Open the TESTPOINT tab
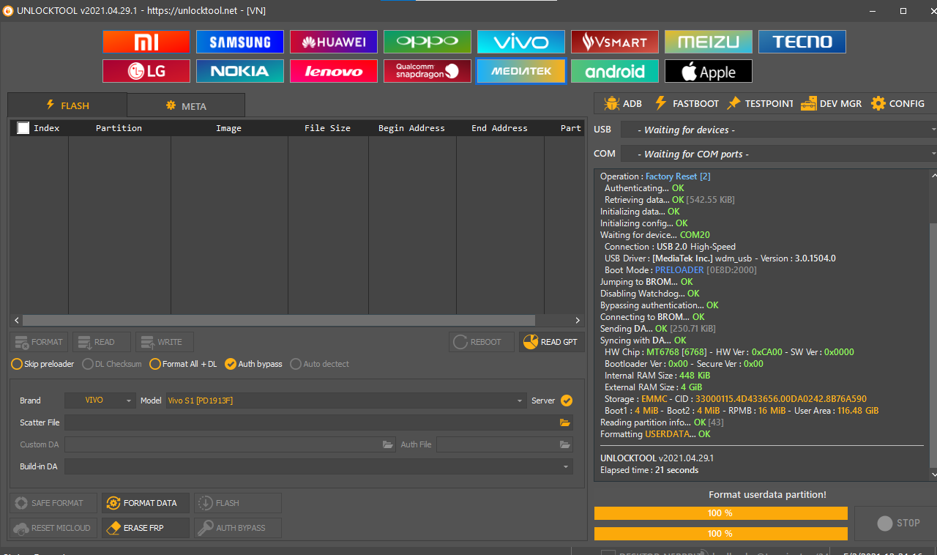Screen dimensions: 937x555 pyautogui.click(x=760, y=103)
